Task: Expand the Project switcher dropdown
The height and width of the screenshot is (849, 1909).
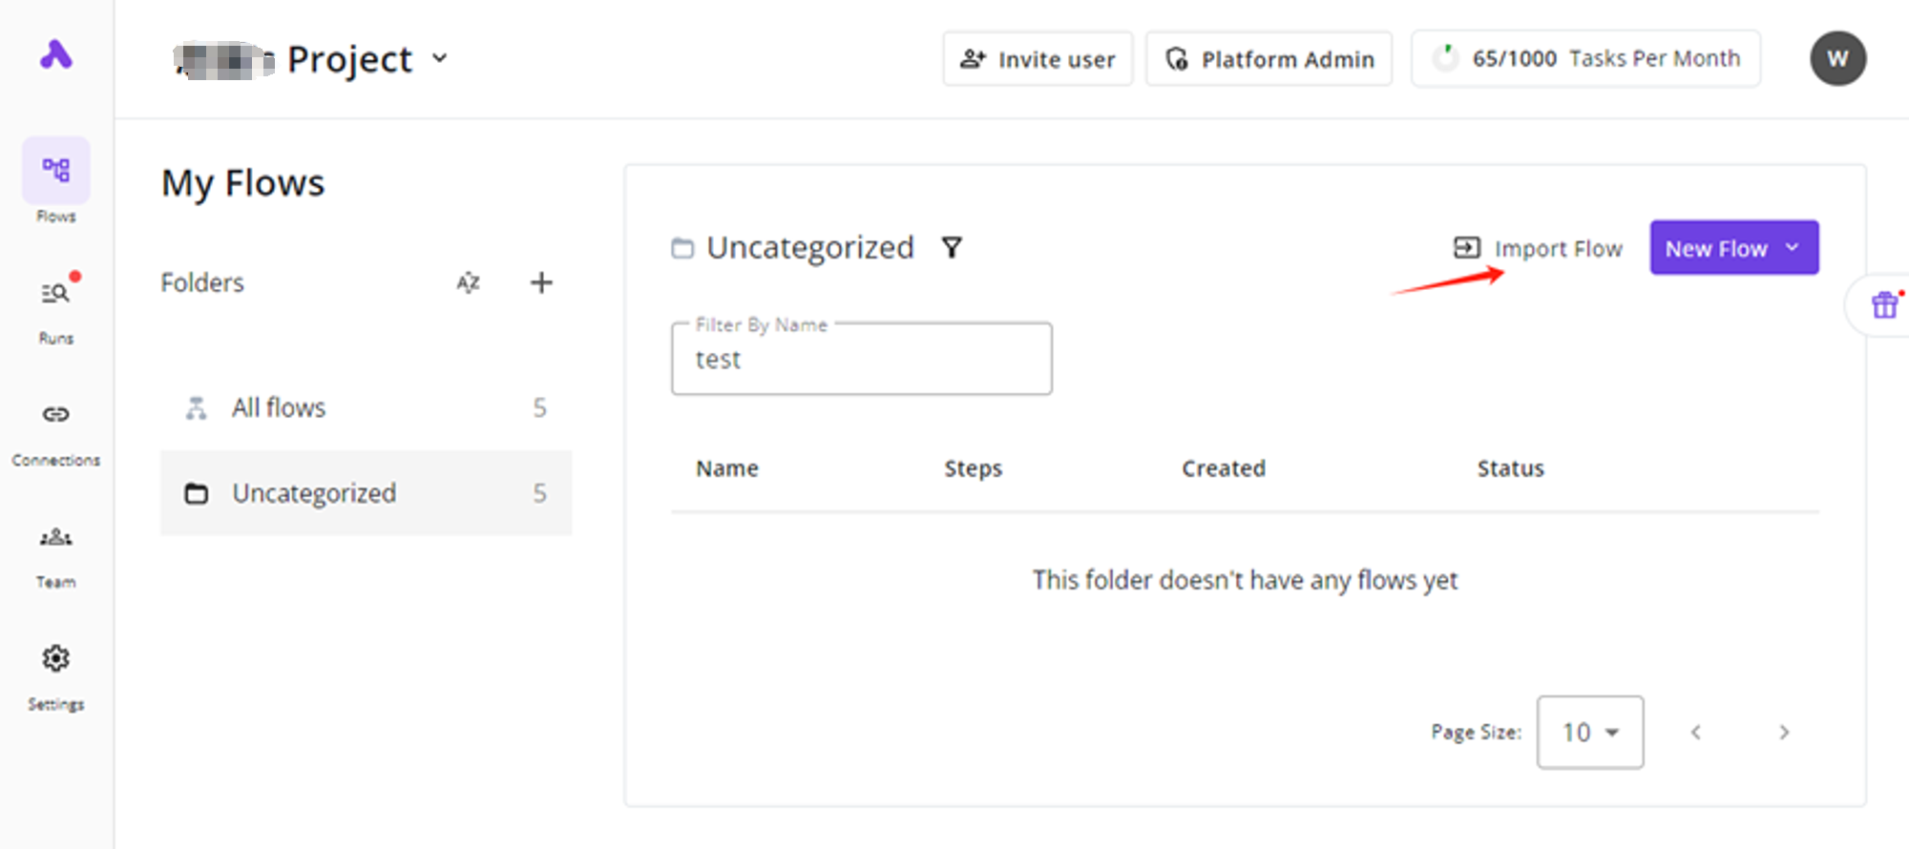Action: point(440,58)
